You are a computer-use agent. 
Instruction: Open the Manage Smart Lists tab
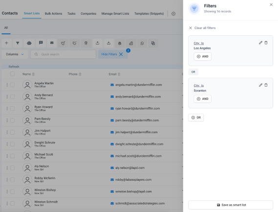click(x=115, y=14)
